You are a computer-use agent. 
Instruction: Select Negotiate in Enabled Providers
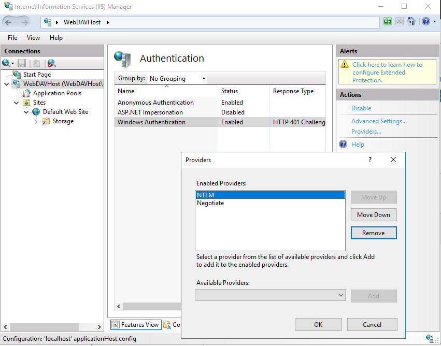pyautogui.click(x=270, y=203)
